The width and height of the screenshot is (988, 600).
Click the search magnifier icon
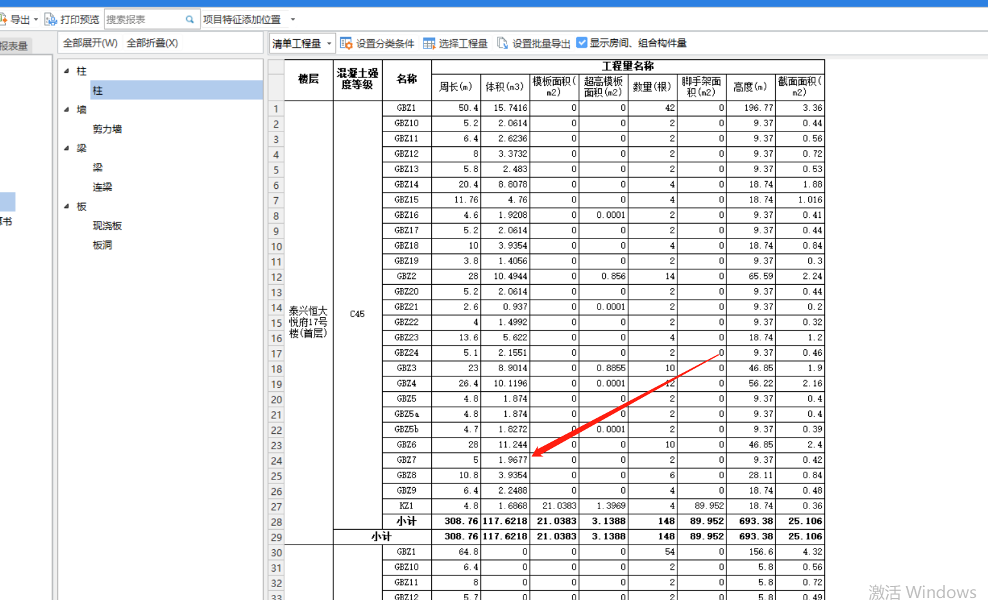tap(190, 19)
